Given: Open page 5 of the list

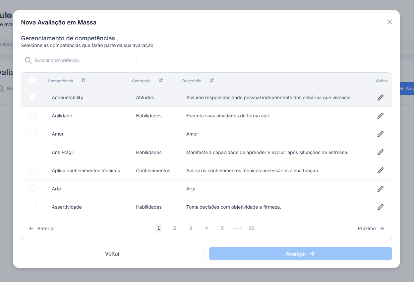Looking at the screenshot, I should 222,228.
